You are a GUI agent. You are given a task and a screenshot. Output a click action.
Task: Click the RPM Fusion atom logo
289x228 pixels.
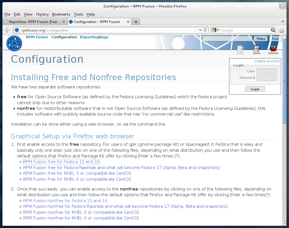14,43
